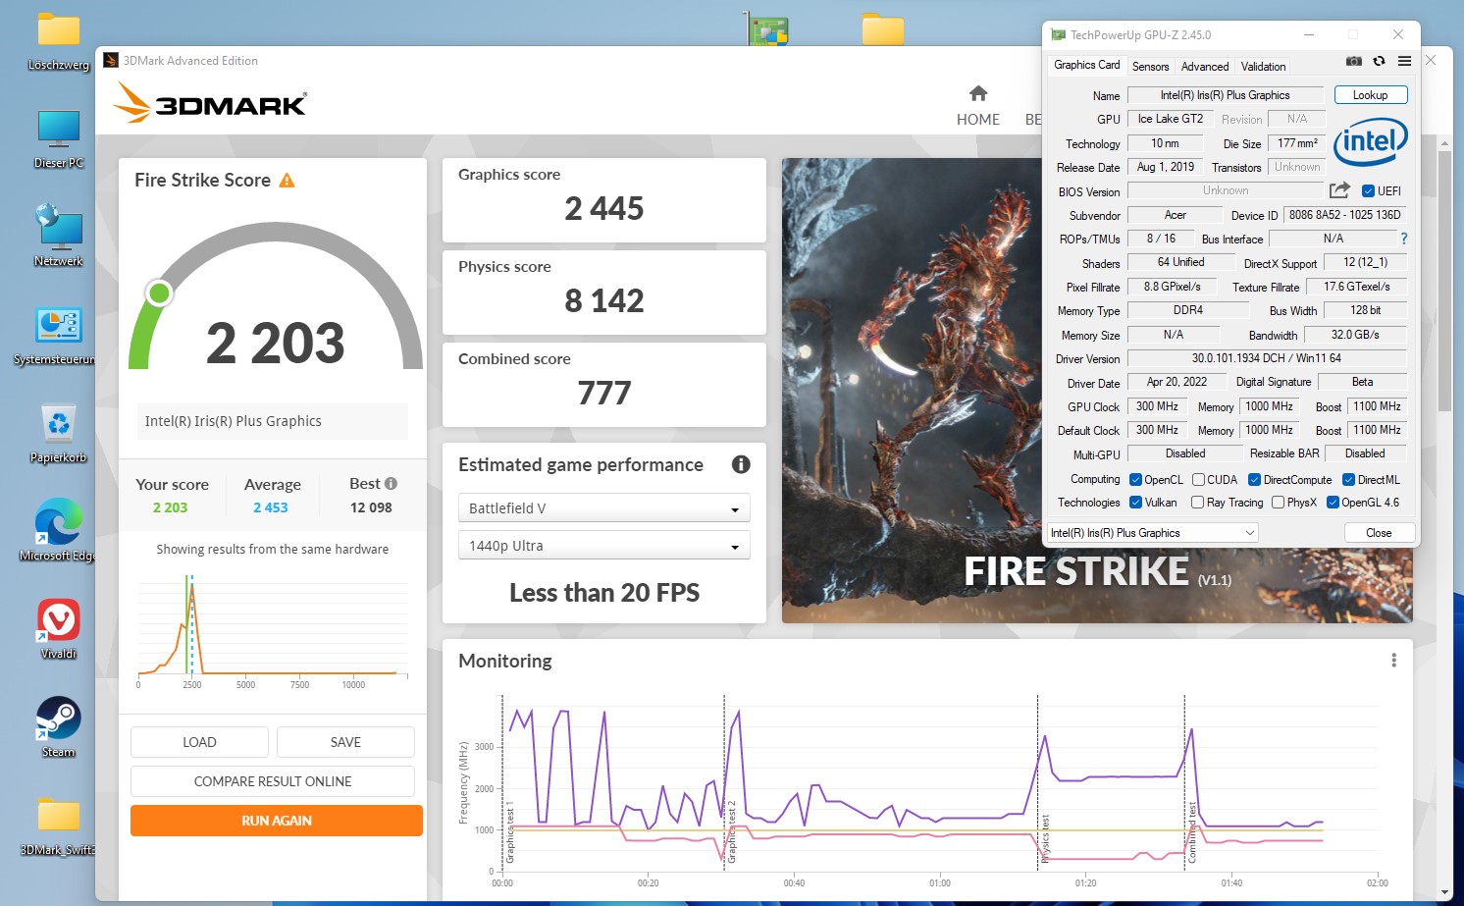Toggle the CUDA checkbox
This screenshot has width=1464, height=906.
coord(1198,480)
